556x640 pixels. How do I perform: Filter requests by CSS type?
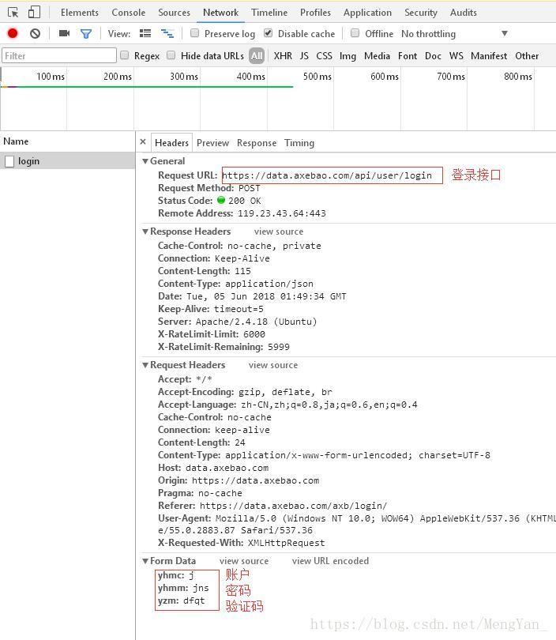pyautogui.click(x=325, y=56)
